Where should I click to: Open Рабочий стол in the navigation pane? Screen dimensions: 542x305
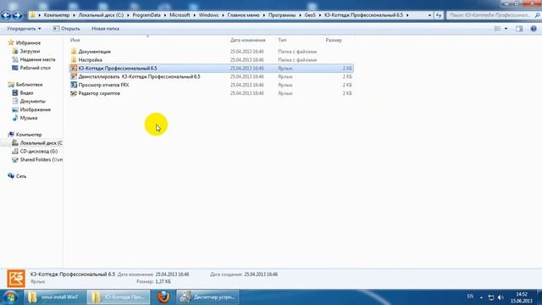pyautogui.click(x=36, y=68)
